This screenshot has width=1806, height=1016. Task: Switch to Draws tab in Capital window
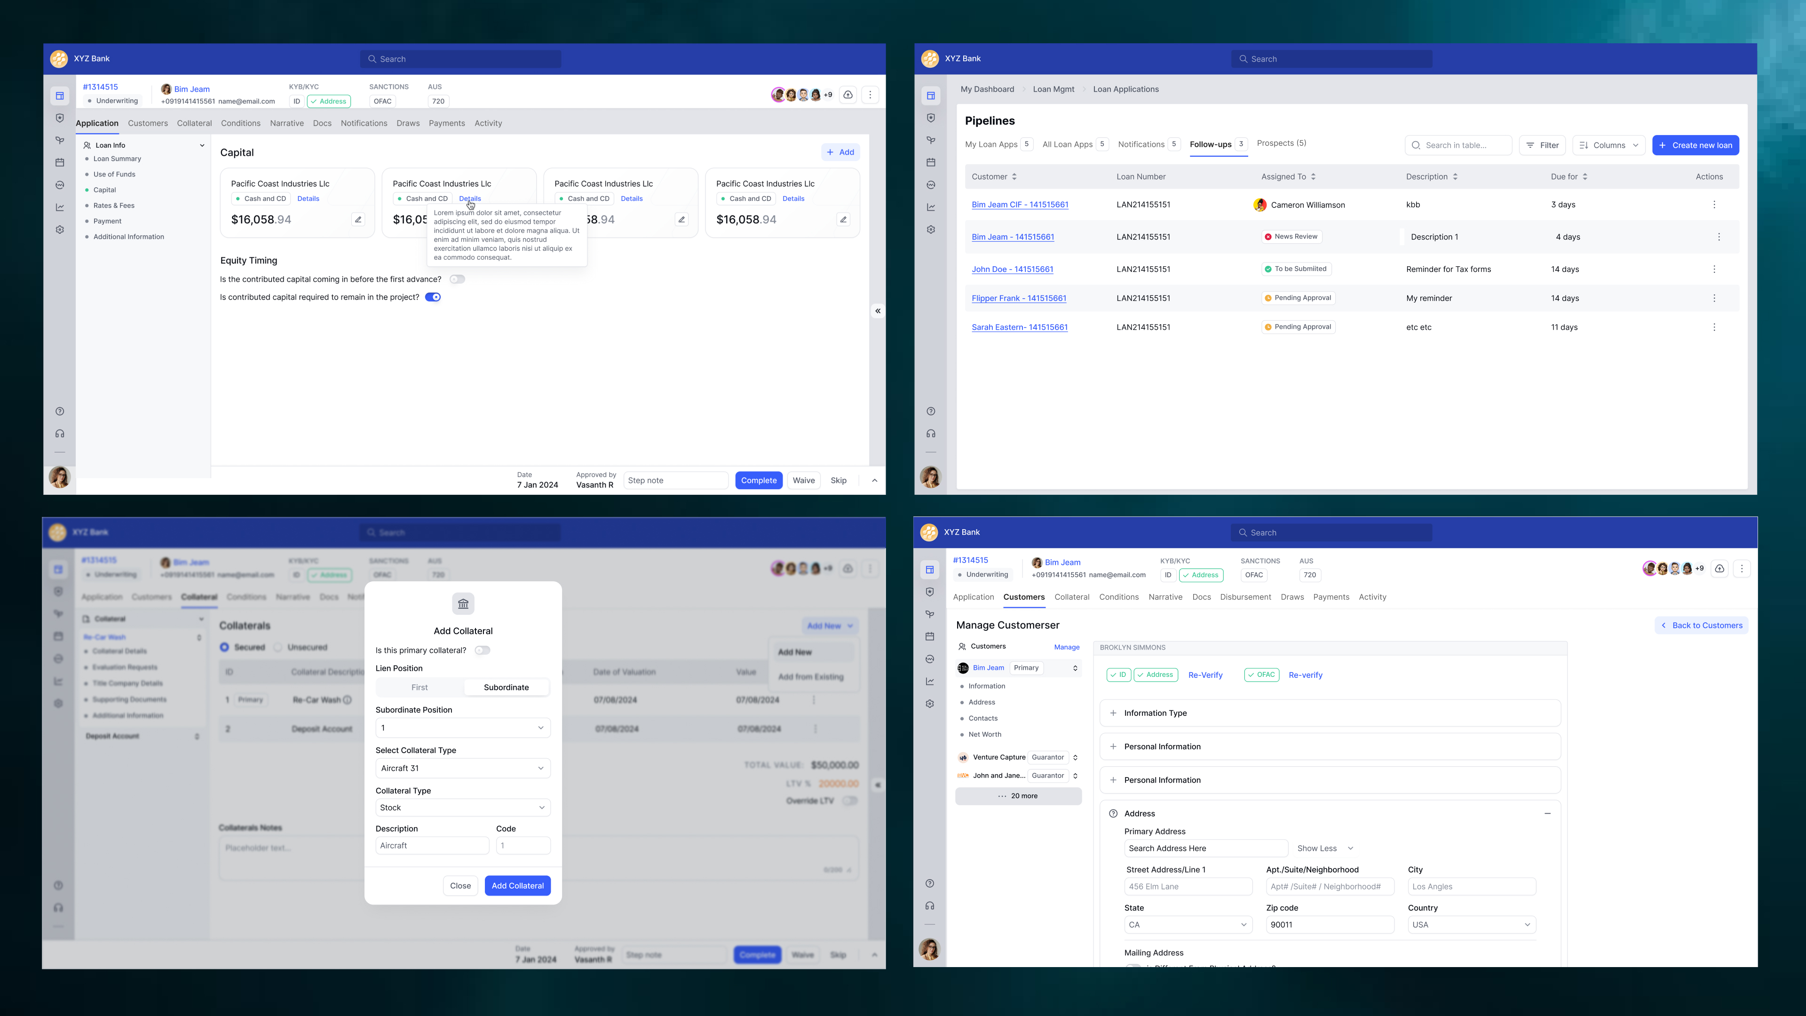click(408, 123)
